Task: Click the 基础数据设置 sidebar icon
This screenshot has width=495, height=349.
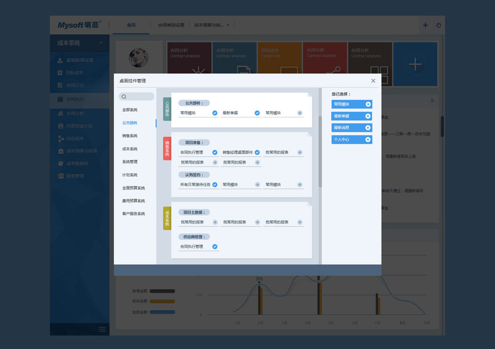Action: 60,60
